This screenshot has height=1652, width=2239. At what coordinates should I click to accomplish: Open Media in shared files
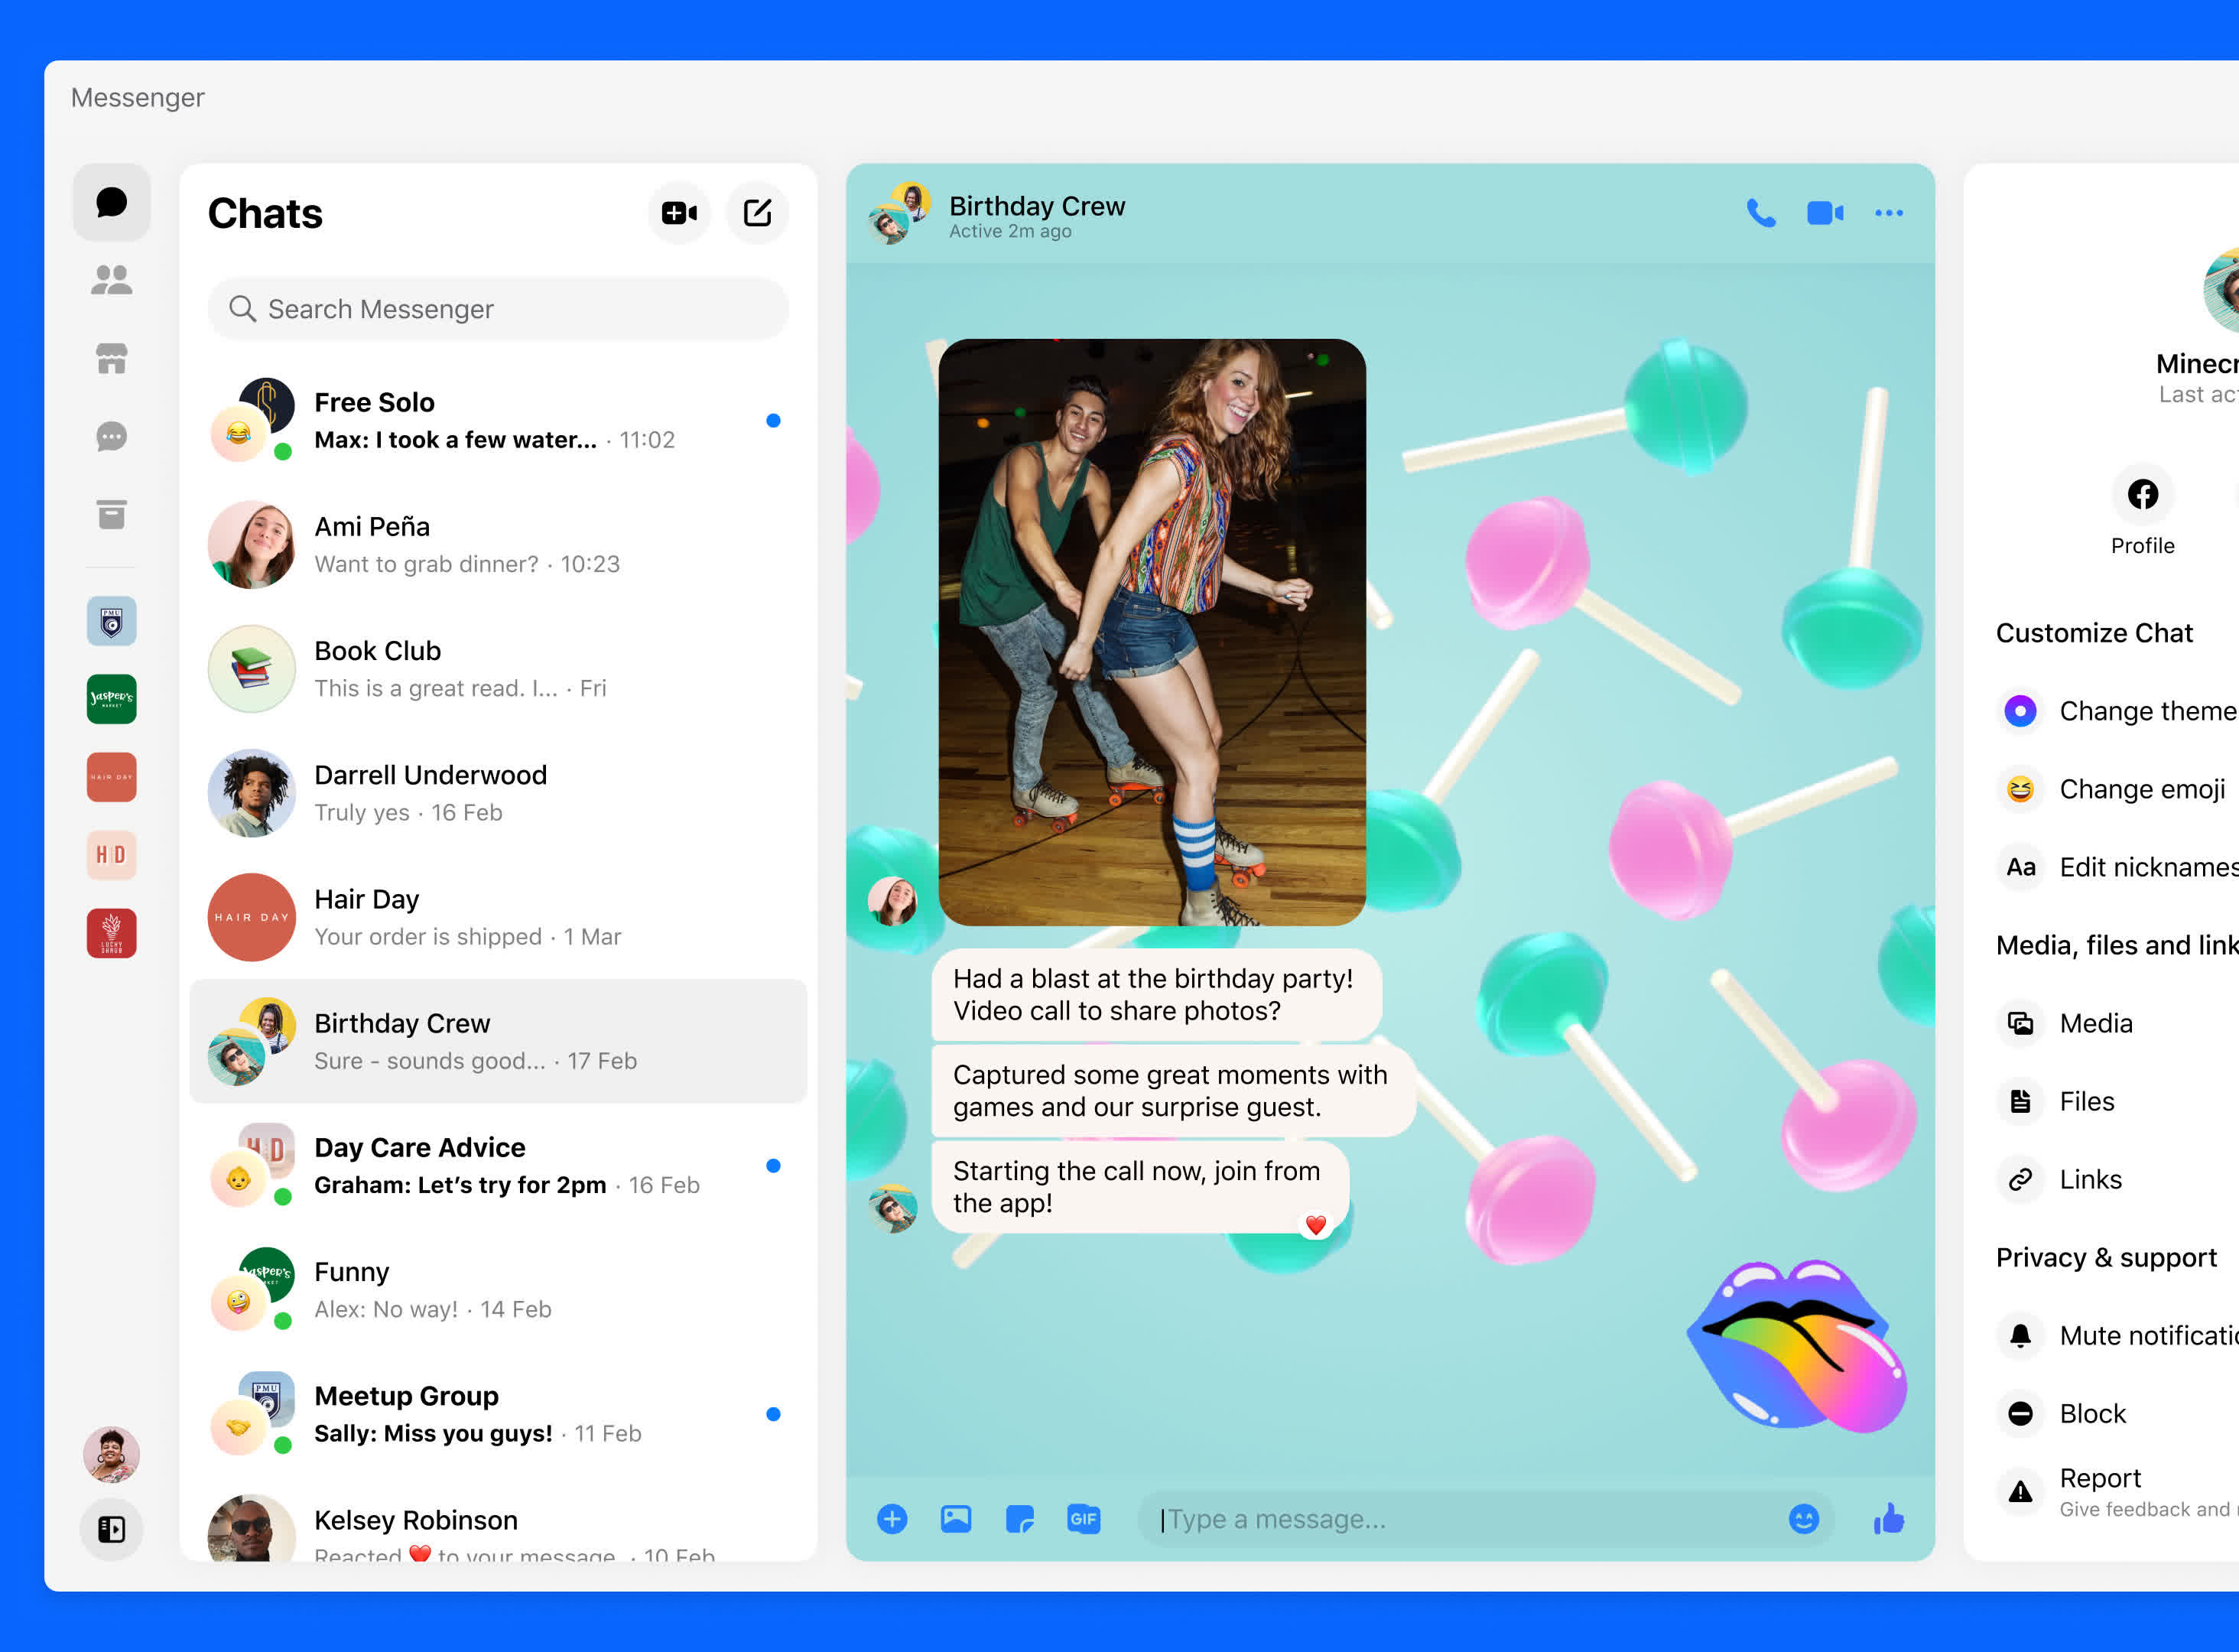click(2117, 1023)
